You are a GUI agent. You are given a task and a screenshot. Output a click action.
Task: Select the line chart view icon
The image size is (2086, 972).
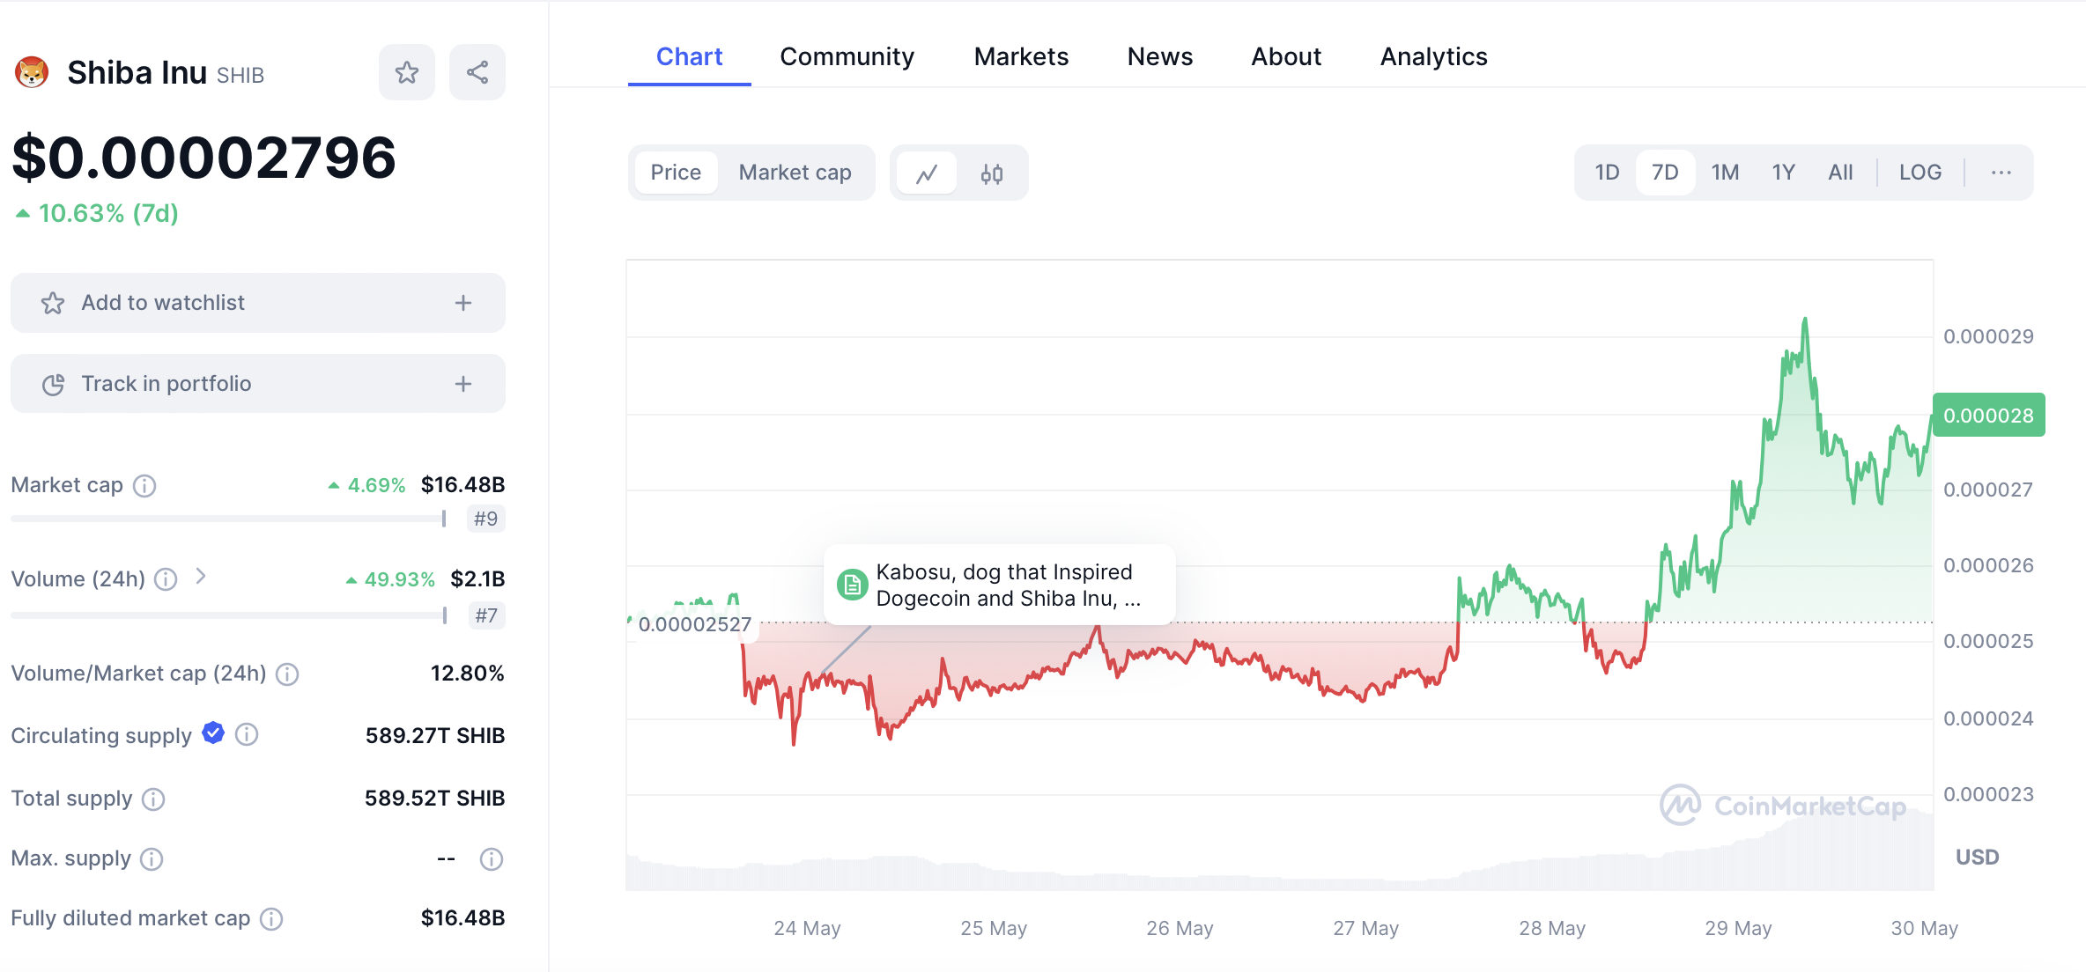926,173
